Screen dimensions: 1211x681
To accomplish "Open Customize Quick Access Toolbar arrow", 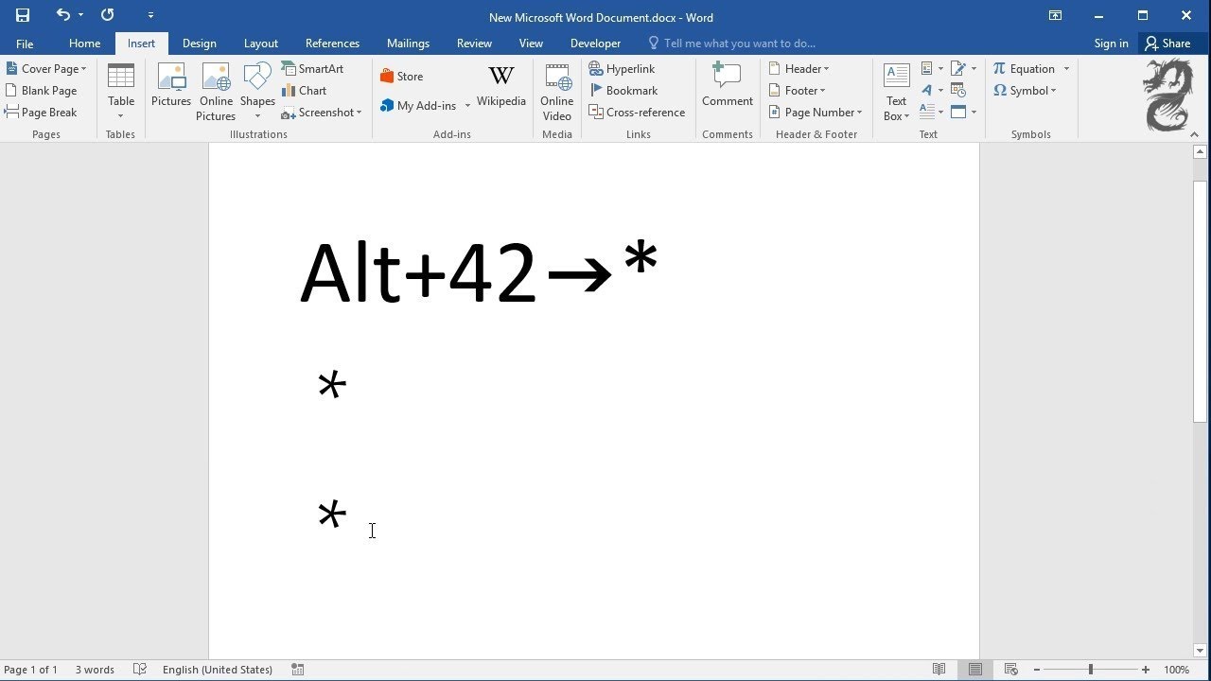I will [x=150, y=15].
